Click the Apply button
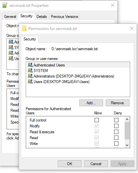 pos(122,164)
